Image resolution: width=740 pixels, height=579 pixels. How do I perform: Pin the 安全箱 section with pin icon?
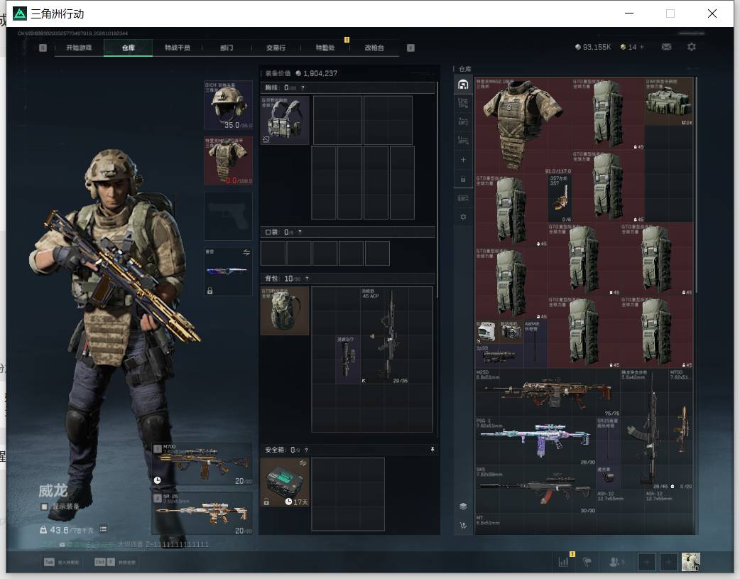[432, 450]
